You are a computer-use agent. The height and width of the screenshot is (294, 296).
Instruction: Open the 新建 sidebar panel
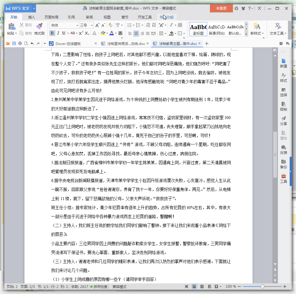(x=283, y=63)
